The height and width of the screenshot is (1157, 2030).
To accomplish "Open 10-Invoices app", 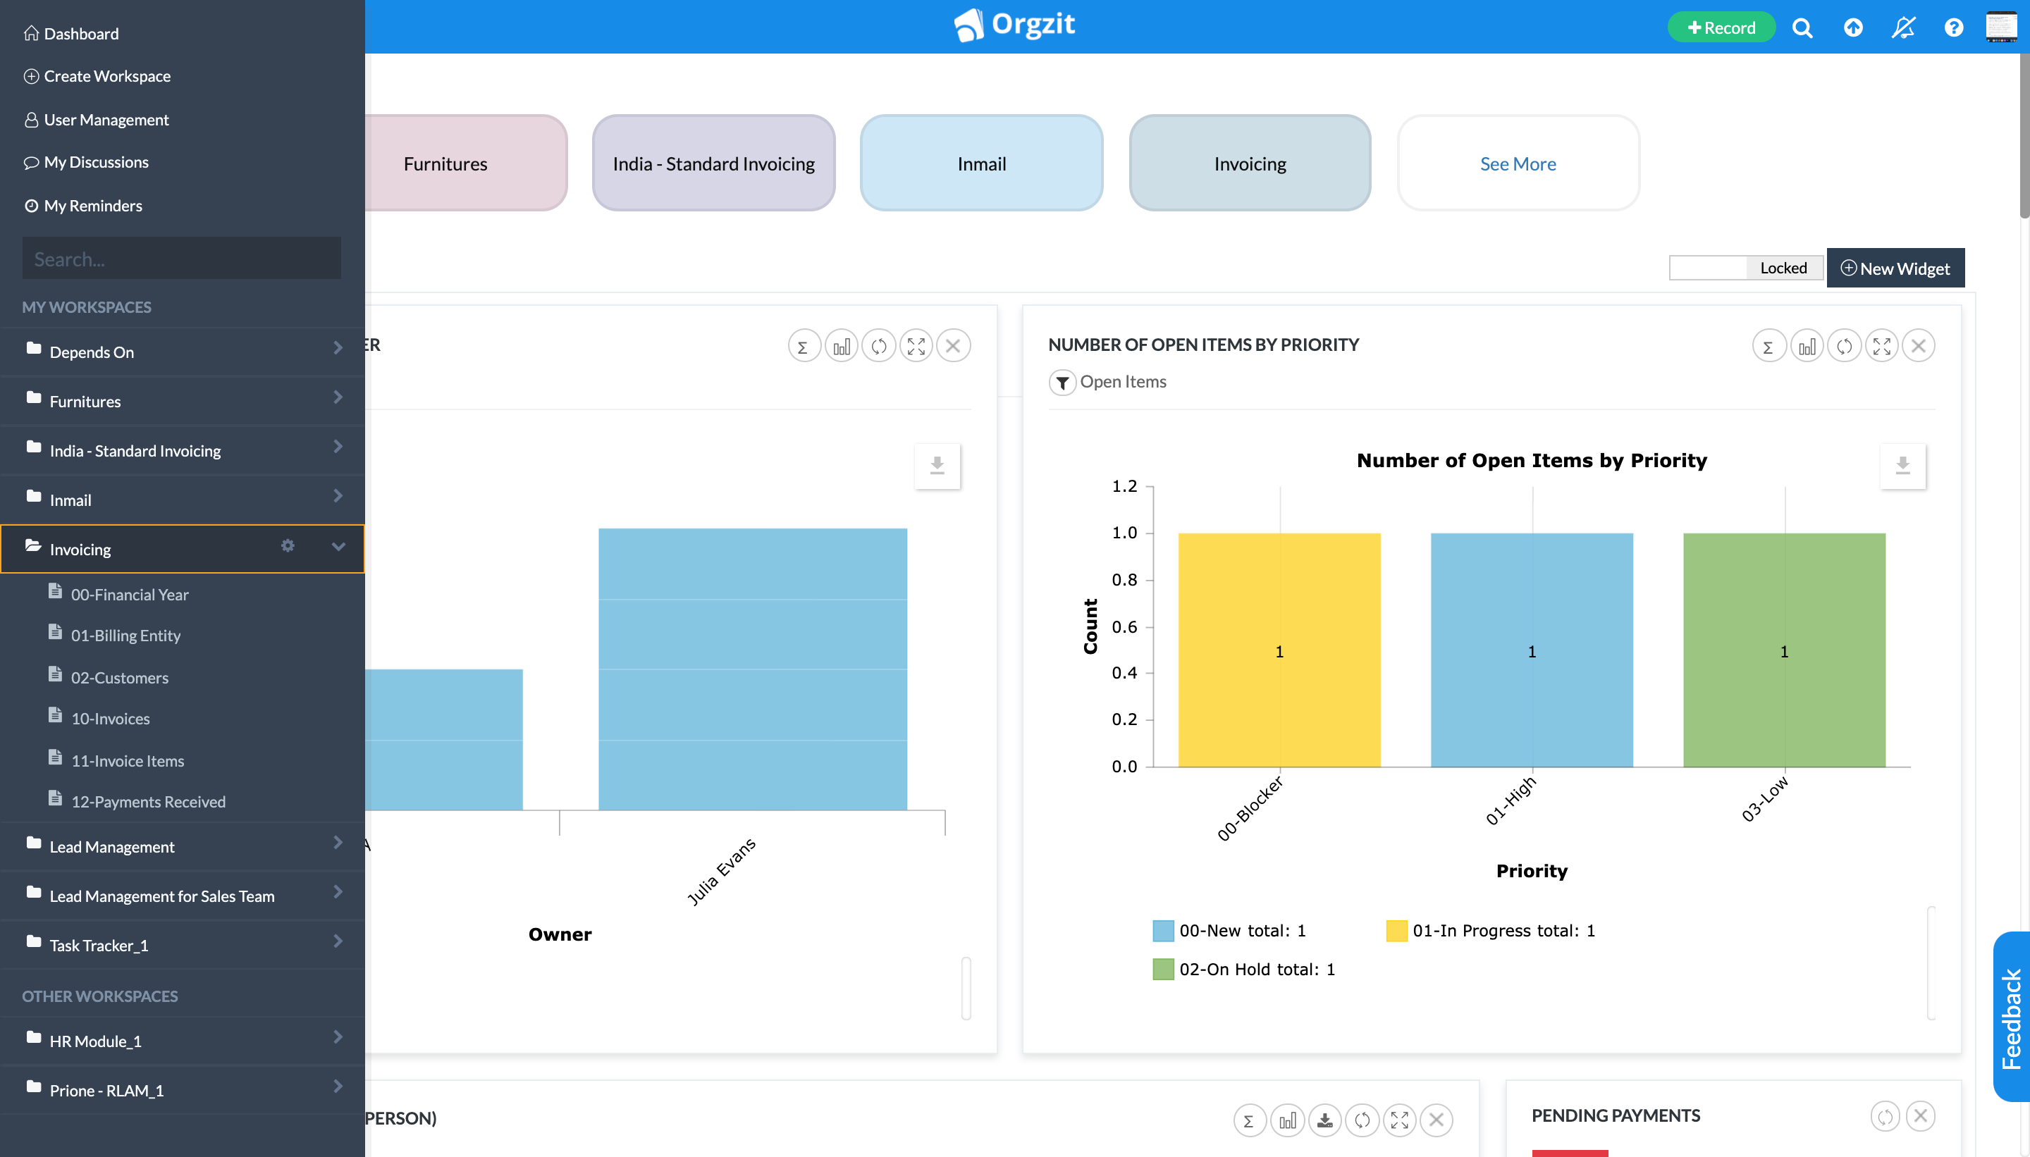I will tap(99, 718).
